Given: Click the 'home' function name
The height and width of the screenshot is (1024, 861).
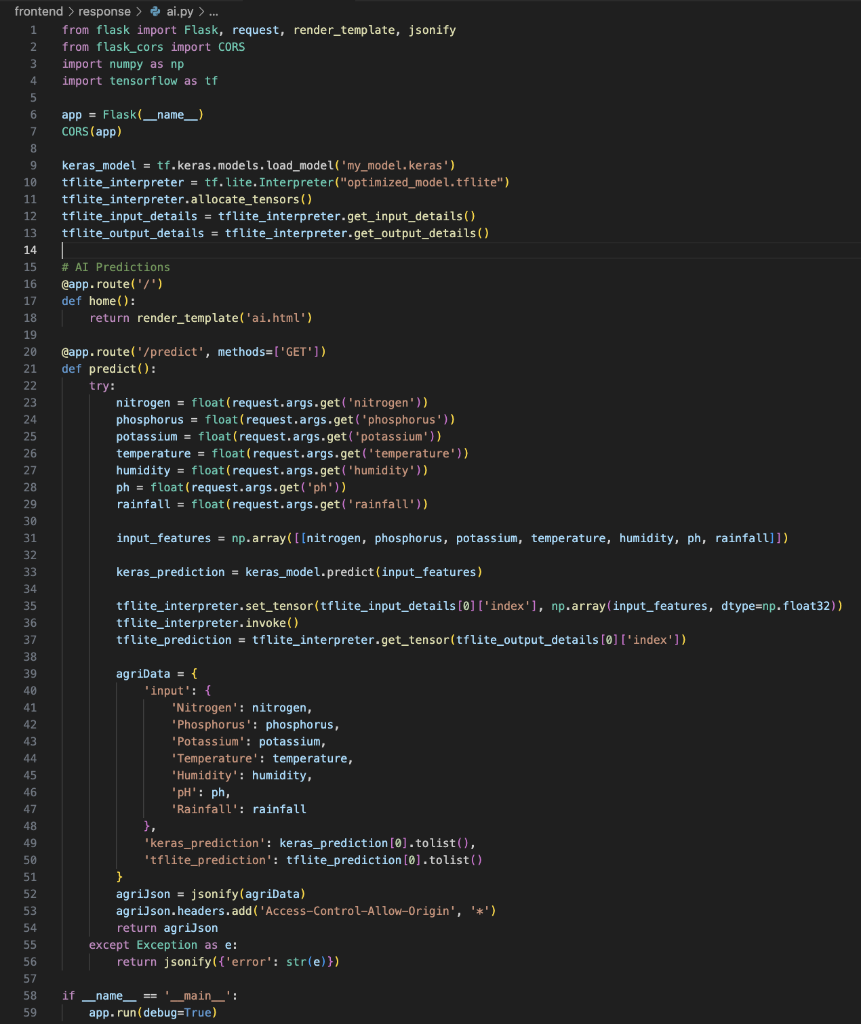Looking at the screenshot, I should [x=102, y=301].
